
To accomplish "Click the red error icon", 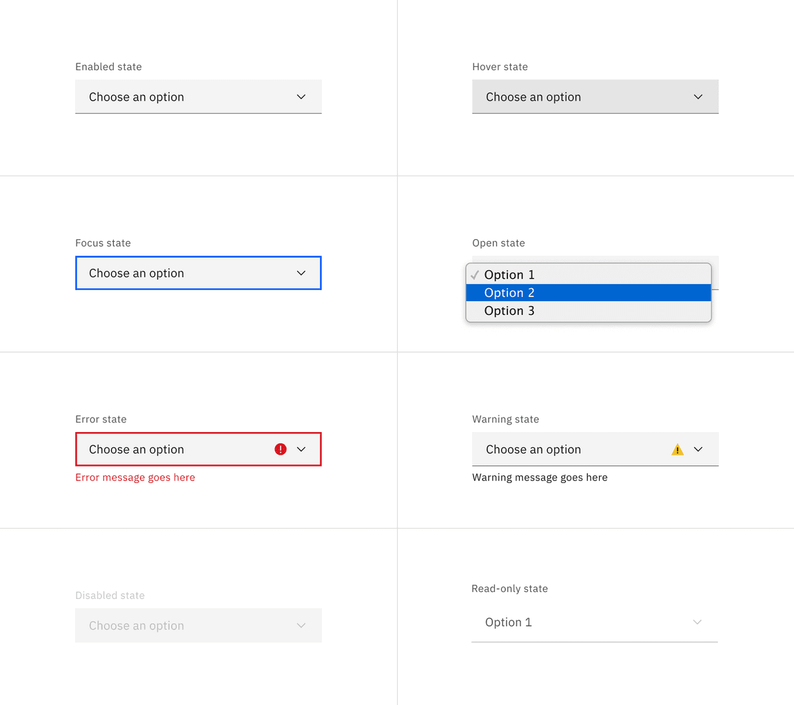I will click(281, 449).
